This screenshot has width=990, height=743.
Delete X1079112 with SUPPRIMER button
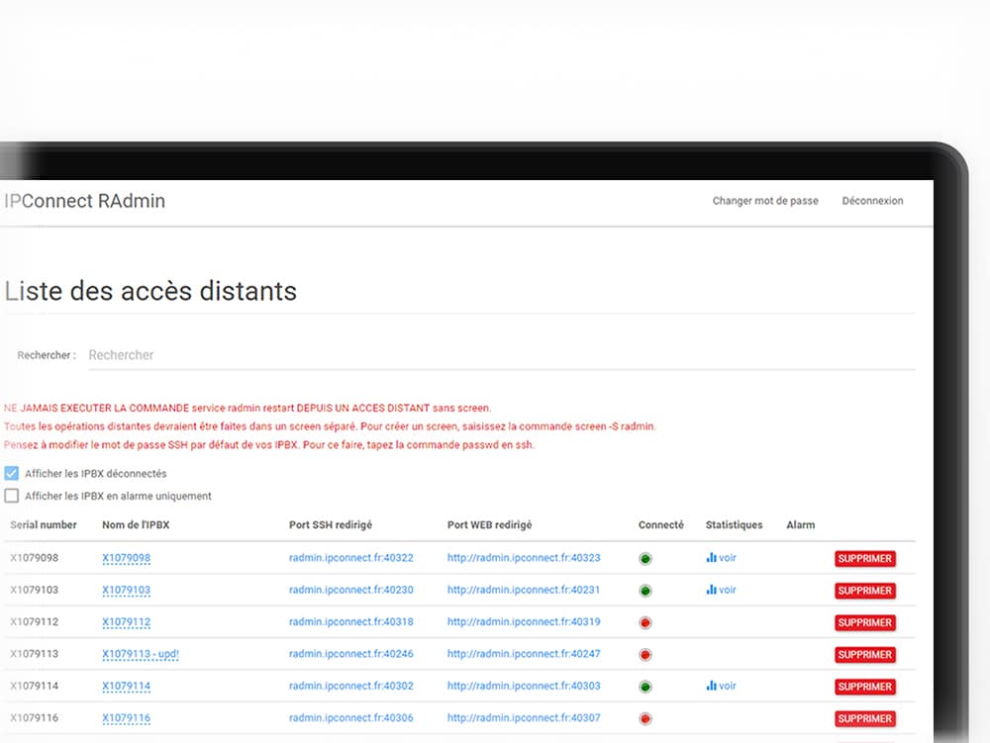[x=865, y=623]
